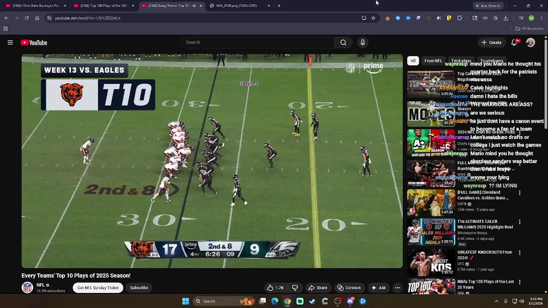Click the install/cast screen icon in address bar

364,18
